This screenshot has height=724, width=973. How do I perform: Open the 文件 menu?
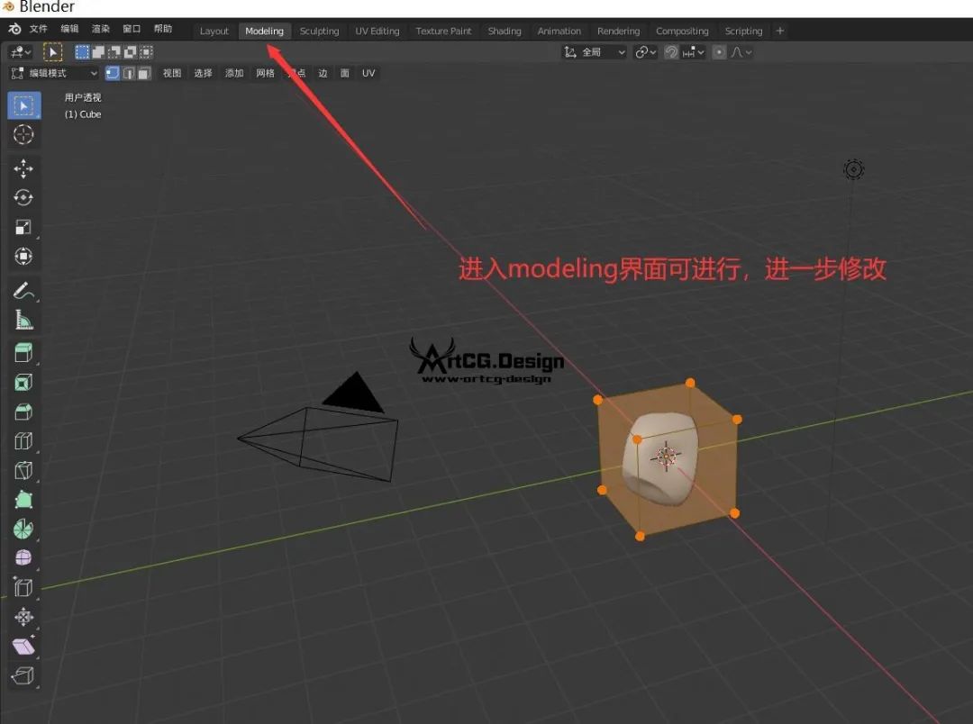coord(39,29)
